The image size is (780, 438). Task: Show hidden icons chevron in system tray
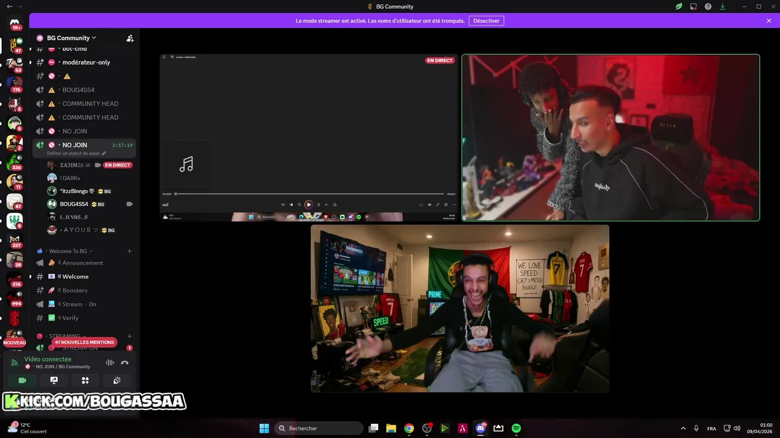click(682, 428)
